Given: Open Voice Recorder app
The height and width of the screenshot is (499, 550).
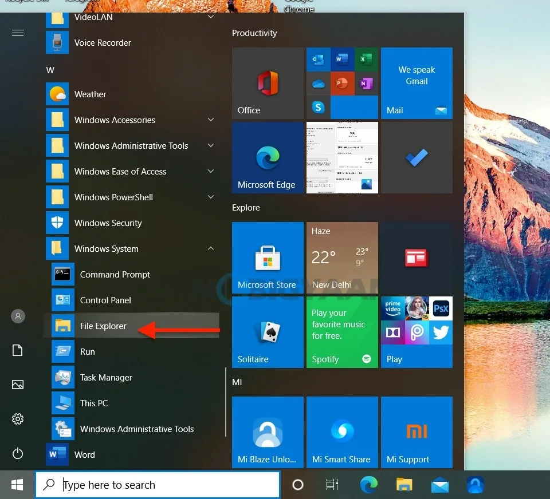Looking at the screenshot, I should coord(132,43).
